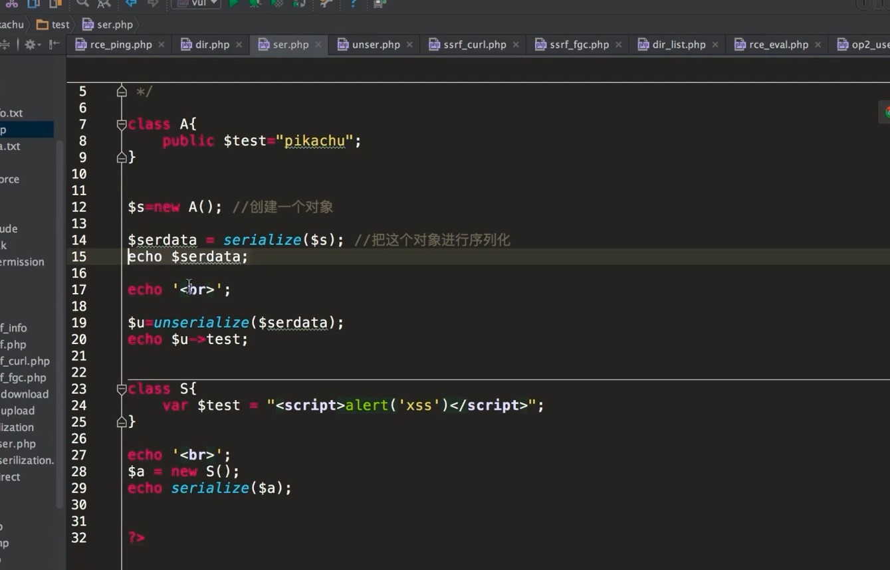Close the rce_eval.php tab
Screen dimensions: 890x570
tap(818, 45)
